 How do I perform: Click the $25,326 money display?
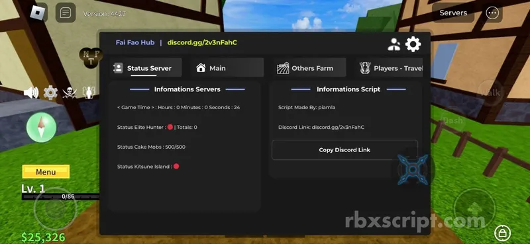click(43, 237)
